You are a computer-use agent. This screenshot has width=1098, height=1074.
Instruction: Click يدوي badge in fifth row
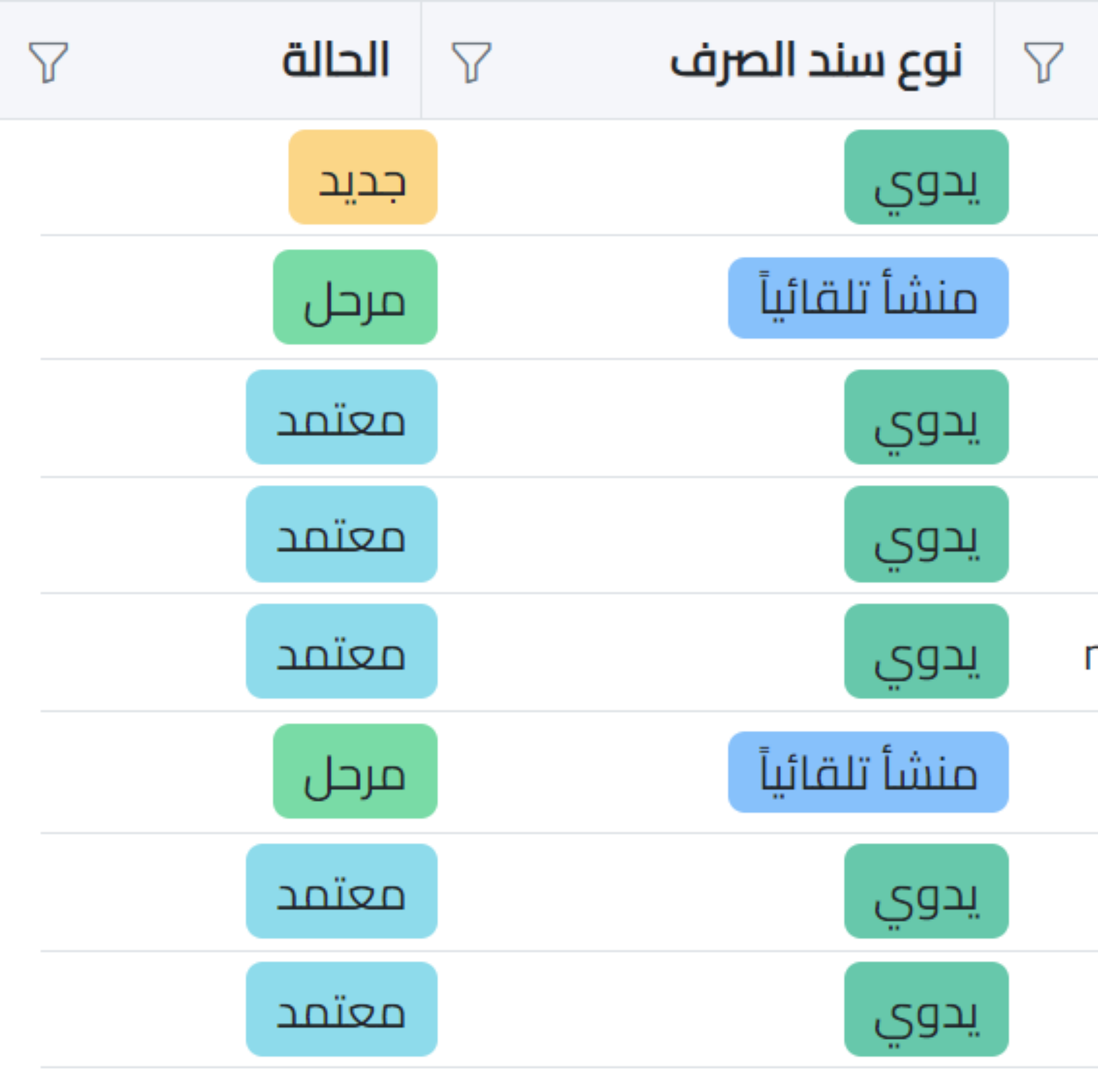pos(926,651)
